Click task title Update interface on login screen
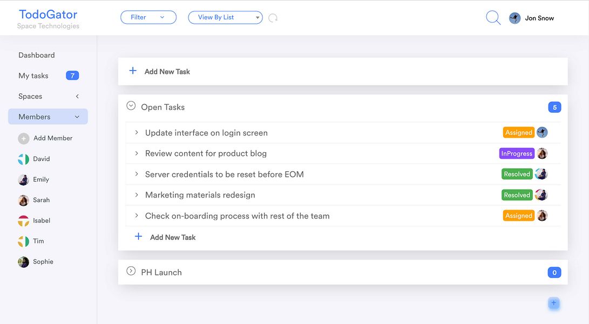589x324 pixels. pyautogui.click(x=206, y=133)
